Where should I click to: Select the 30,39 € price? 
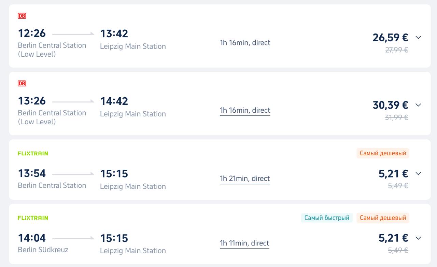(390, 105)
